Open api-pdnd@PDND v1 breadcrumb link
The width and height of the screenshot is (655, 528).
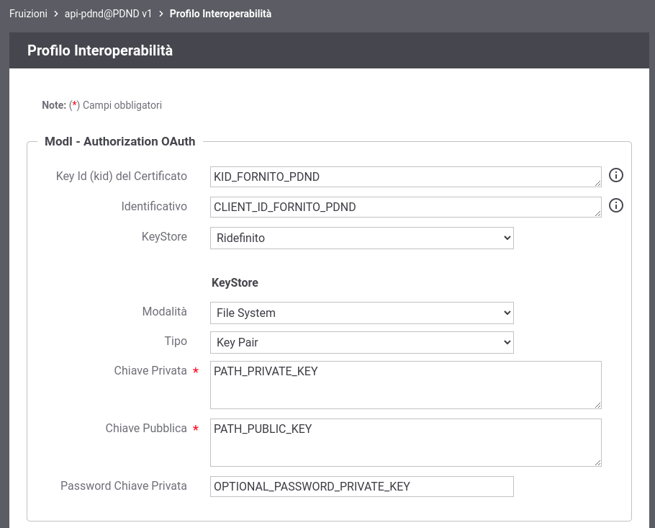[x=108, y=14]
